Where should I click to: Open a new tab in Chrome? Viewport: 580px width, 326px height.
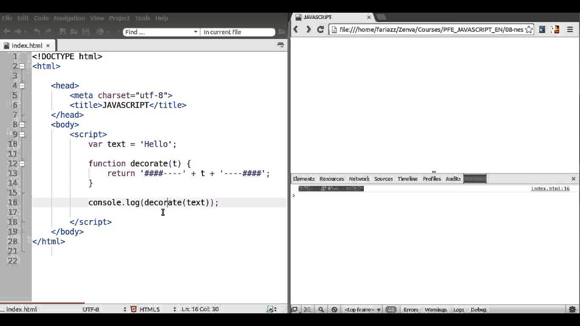pos(382,17)
